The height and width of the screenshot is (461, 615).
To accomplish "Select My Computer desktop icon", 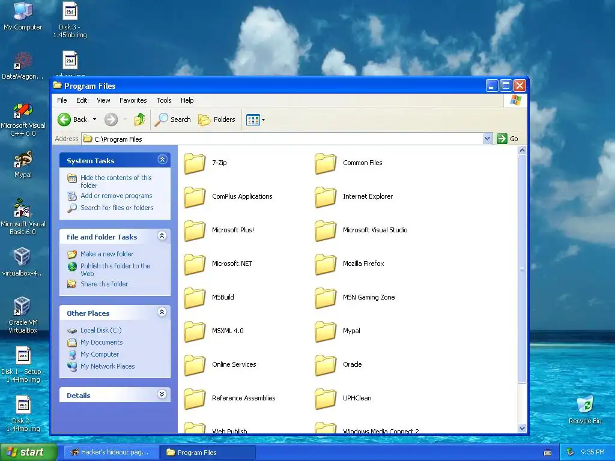I will click(23, 16).
